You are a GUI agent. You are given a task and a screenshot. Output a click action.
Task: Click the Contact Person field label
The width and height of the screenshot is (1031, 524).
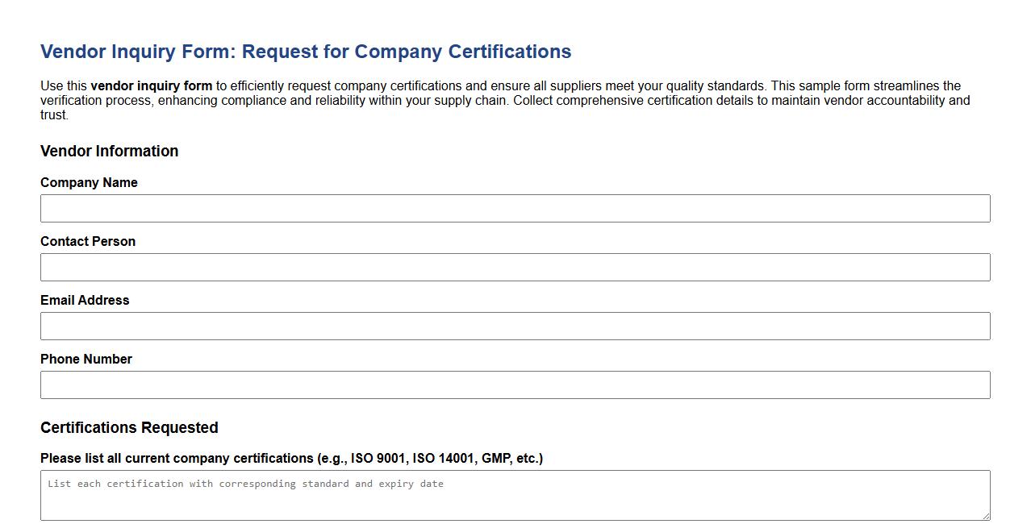click(x=88, y=241)
